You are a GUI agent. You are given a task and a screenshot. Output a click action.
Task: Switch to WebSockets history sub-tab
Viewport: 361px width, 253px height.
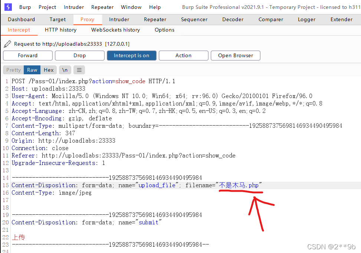[116, 30]
